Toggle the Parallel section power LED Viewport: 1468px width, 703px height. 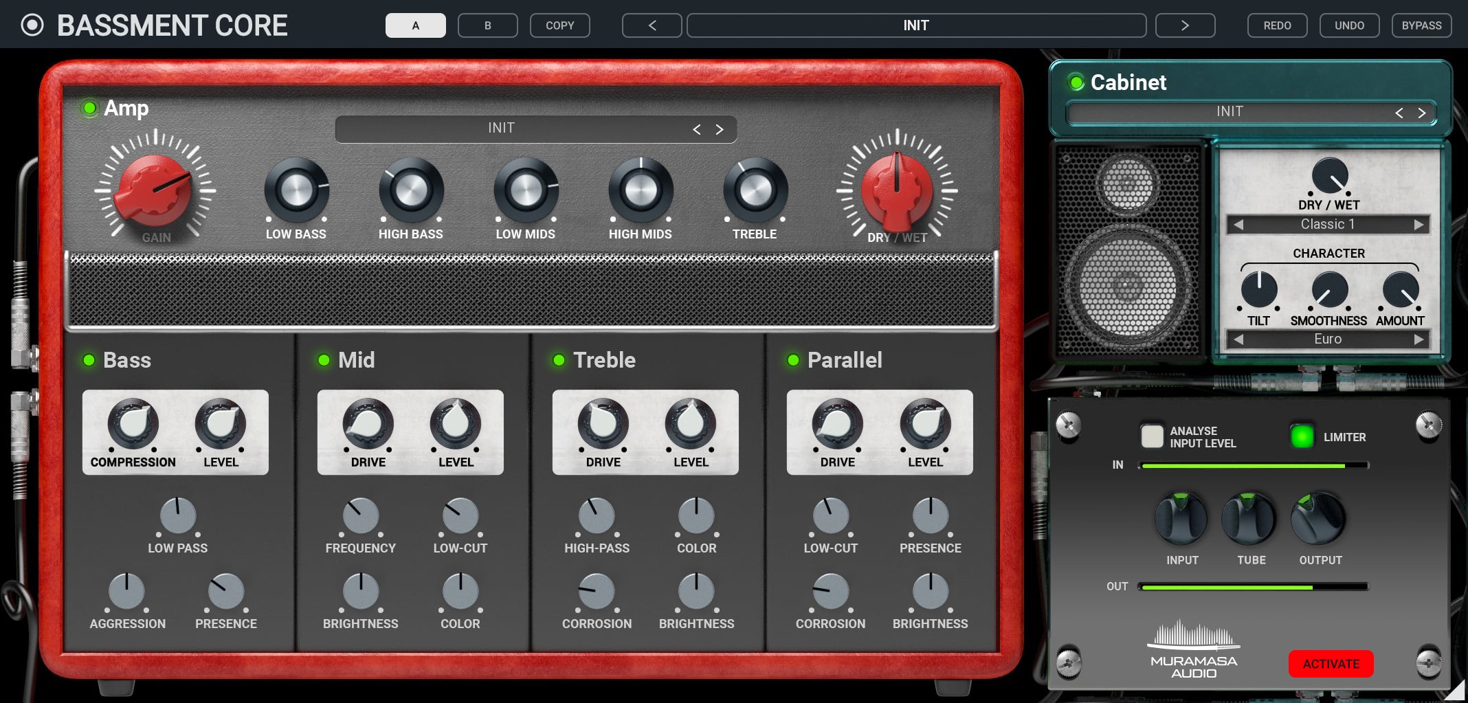coord(793,360)
